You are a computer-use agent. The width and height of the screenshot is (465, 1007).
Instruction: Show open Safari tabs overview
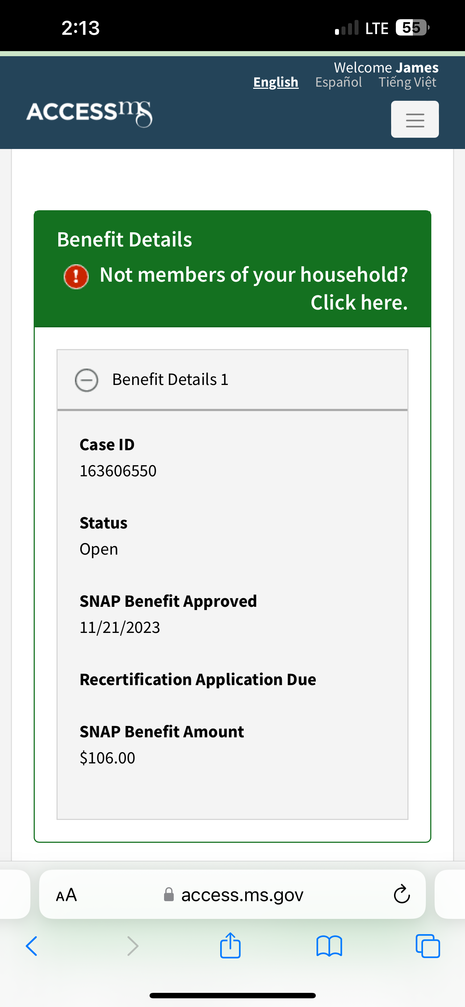(x=428, y=946)
